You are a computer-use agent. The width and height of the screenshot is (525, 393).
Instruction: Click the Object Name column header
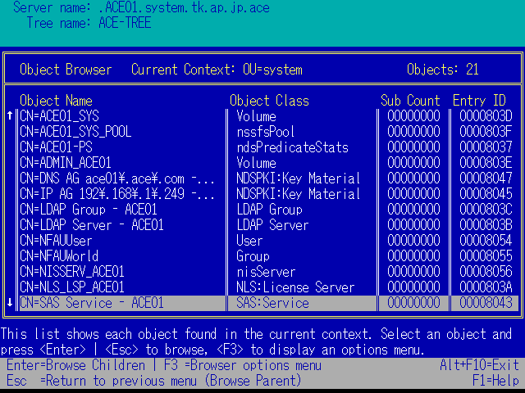tap(56, 101)
